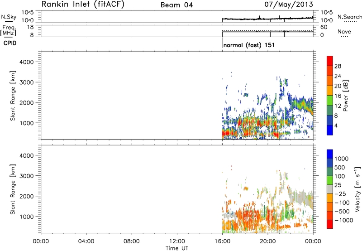Click the '20:00' time axis tick label
The height and width of the screenshot is (251, 362).
(x=268, y=241)
